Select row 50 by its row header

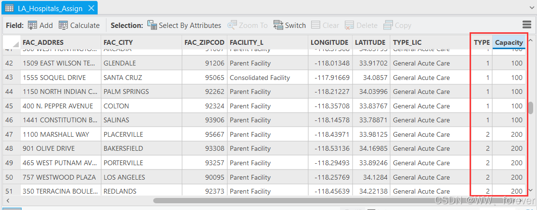[x=11, y=177]
